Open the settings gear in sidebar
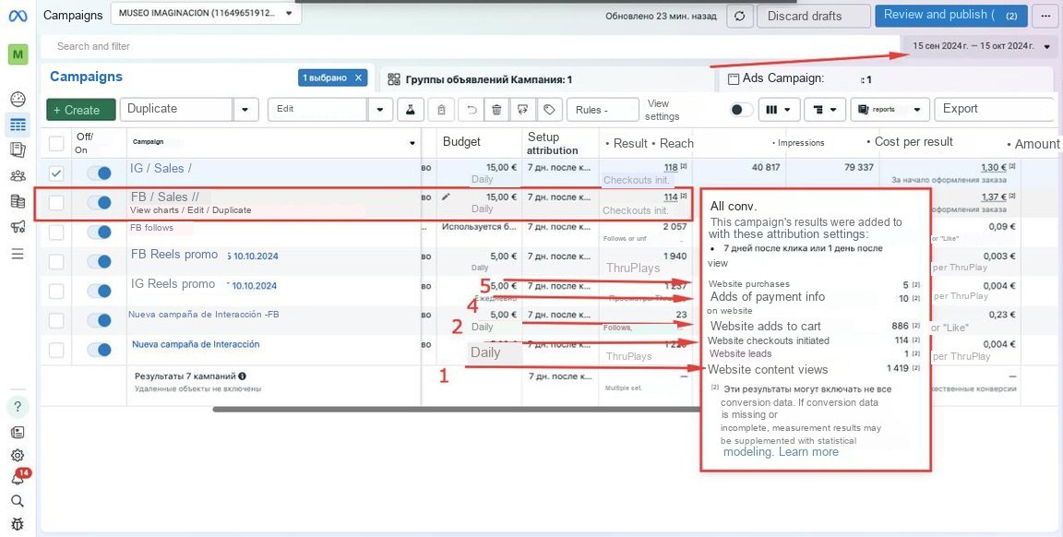Viewport: 1063px width, 537px height. pyautogui.click(x=18, y=456)
